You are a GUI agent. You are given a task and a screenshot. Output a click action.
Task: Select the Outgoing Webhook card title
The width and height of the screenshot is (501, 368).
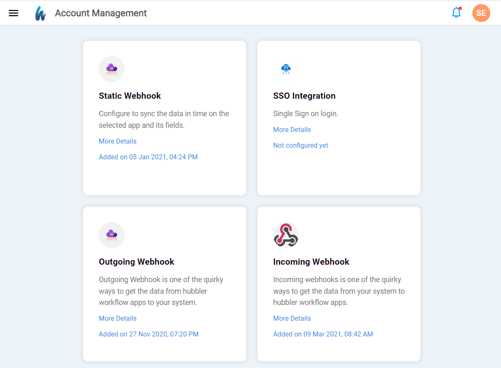coord(137,262)
